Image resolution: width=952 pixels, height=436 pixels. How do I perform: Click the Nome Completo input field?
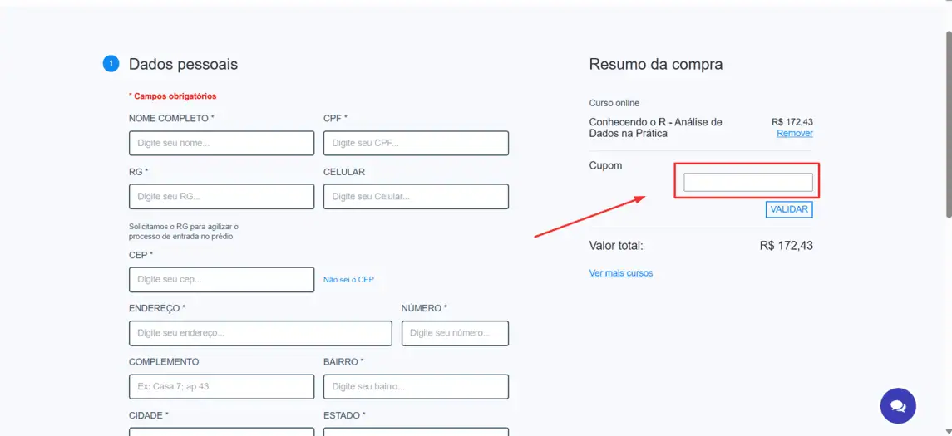222,143
